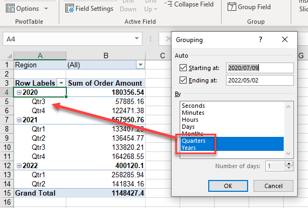Click the Group Field button
This screenshot has height=208, width=308.
pos(249,7)
